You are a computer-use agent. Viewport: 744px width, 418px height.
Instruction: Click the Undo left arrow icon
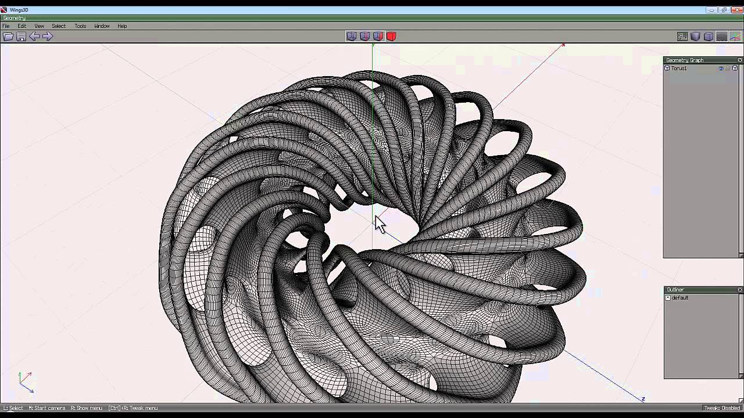pos(34,37)
